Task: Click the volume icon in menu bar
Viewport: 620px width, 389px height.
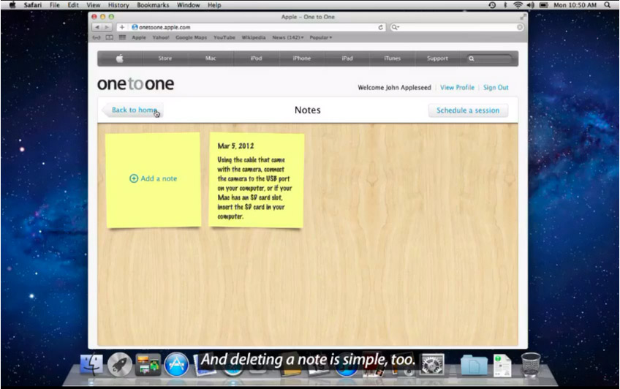Action: (530, 5)
